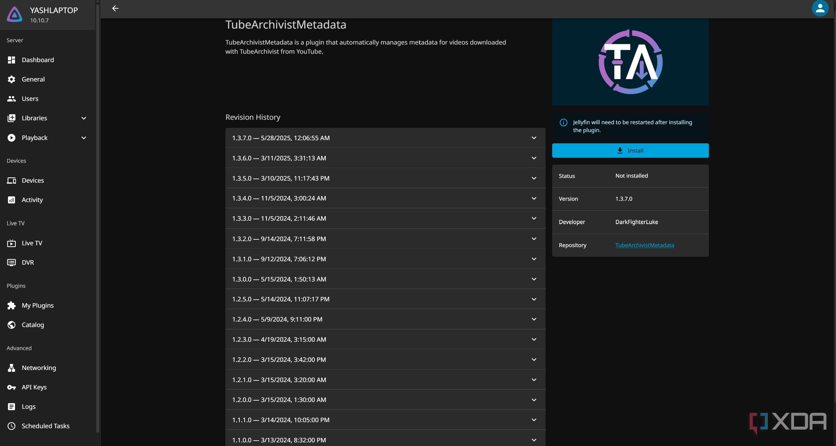Viewport: 836px width, 446px height.
Task: Click the Scheduled Tasks clock icon
Action: pyautogui.click(x=11, y=426)
